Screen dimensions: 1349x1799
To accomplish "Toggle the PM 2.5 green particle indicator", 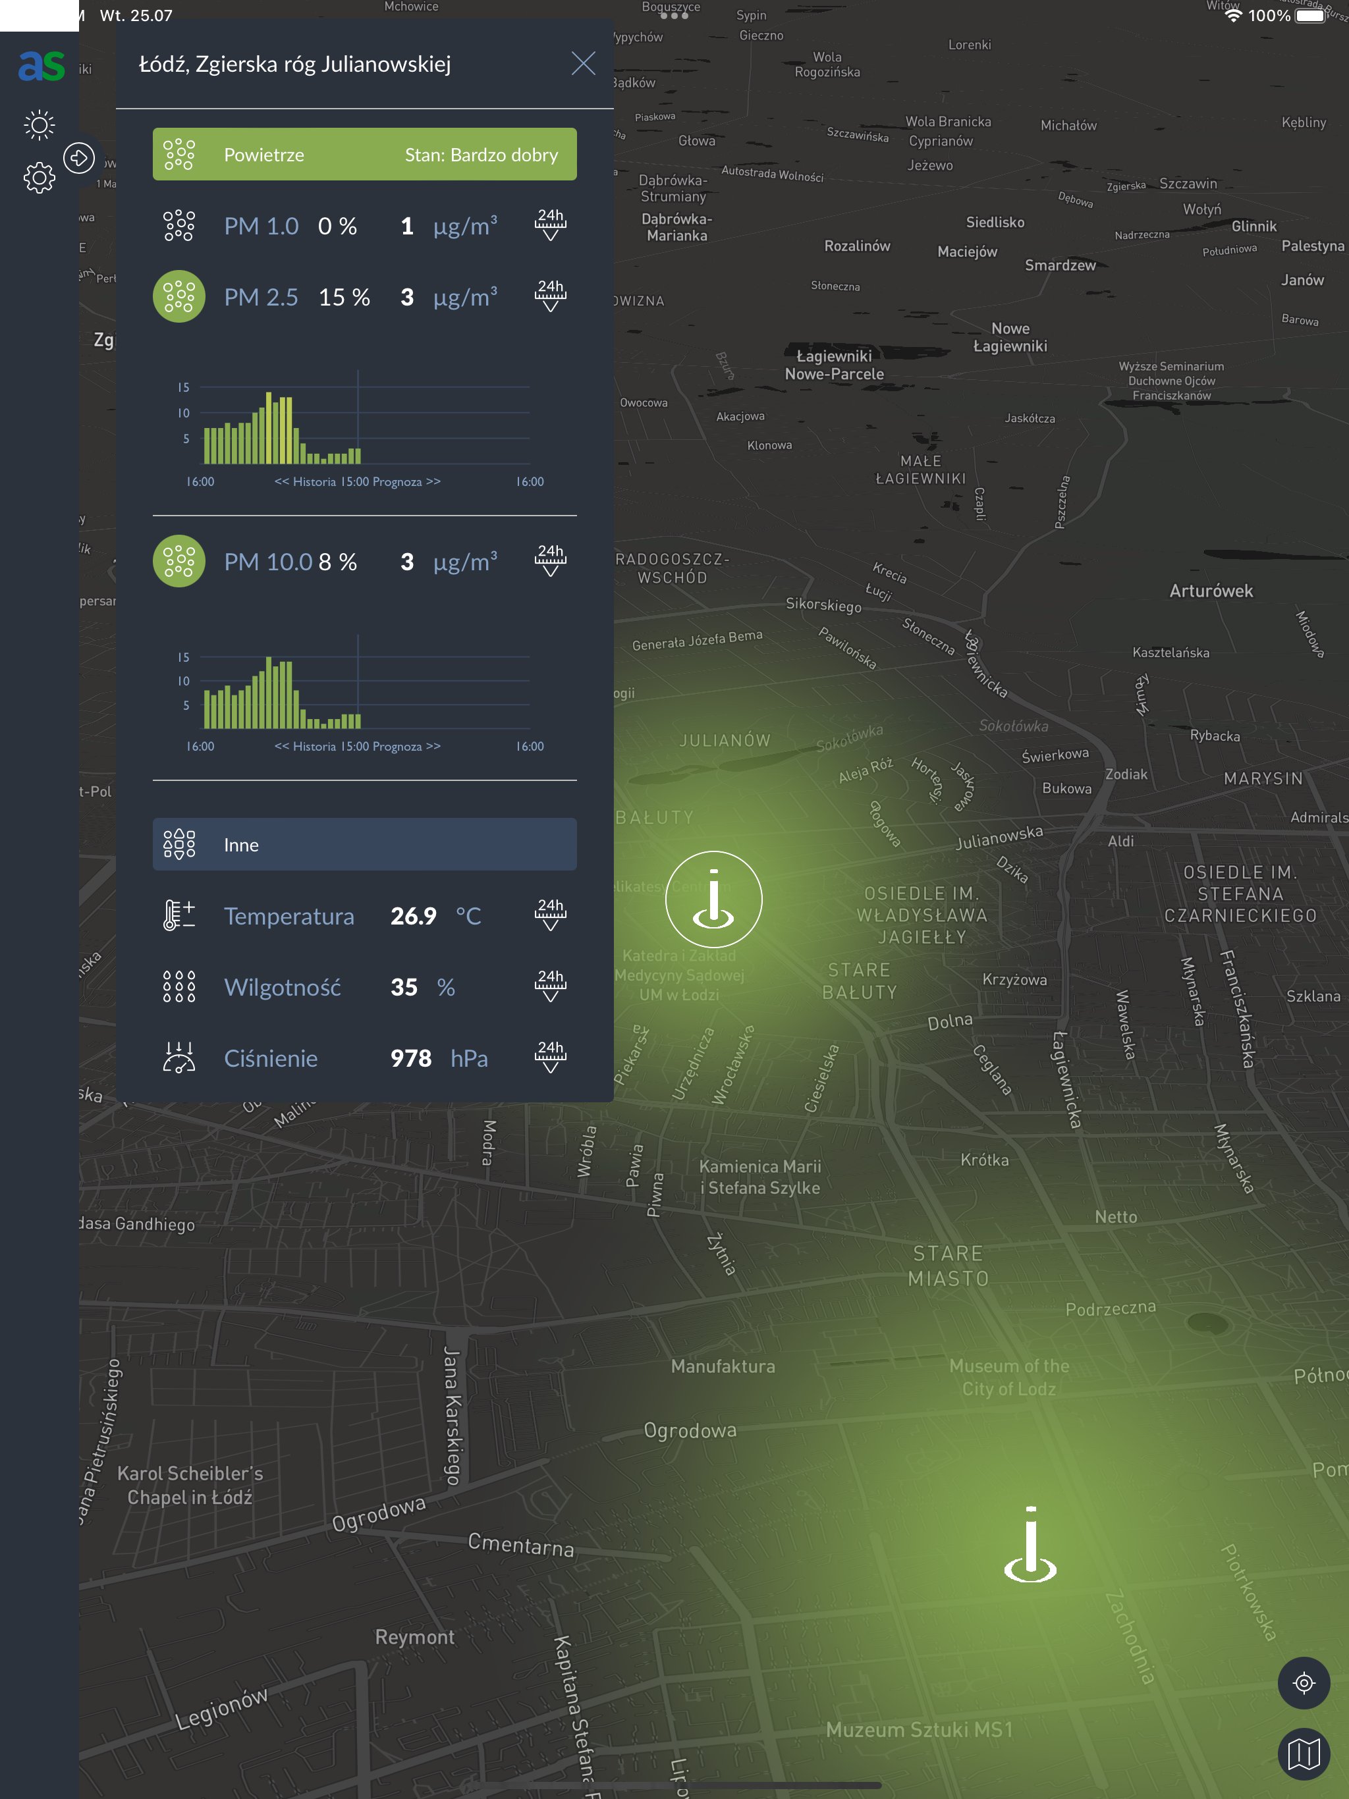I will tap(179, 297).
